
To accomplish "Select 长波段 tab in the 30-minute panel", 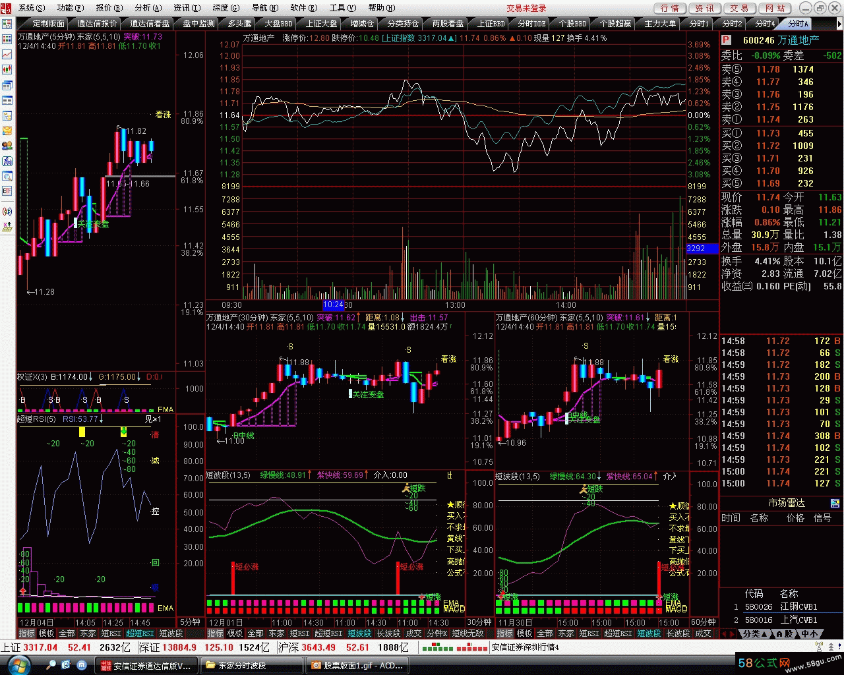I will [388, 633].
